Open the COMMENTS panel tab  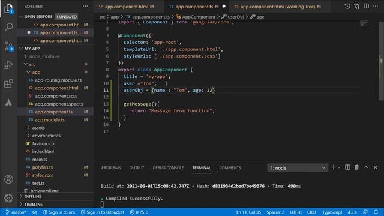(230, 168)
